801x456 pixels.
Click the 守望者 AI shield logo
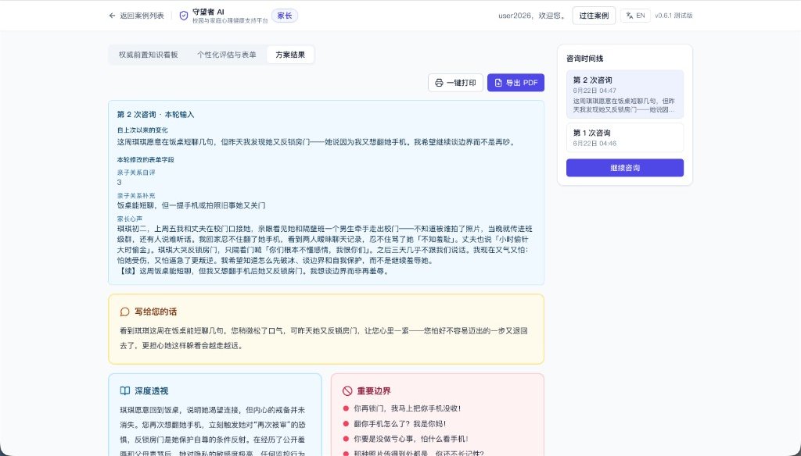pyautogui.click(x=184, y=16)
